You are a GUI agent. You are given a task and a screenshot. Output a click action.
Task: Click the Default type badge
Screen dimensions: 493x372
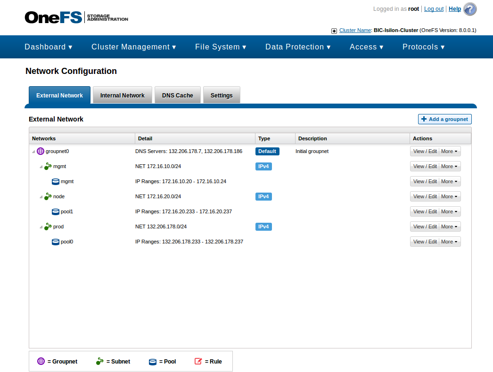(267, 151)
